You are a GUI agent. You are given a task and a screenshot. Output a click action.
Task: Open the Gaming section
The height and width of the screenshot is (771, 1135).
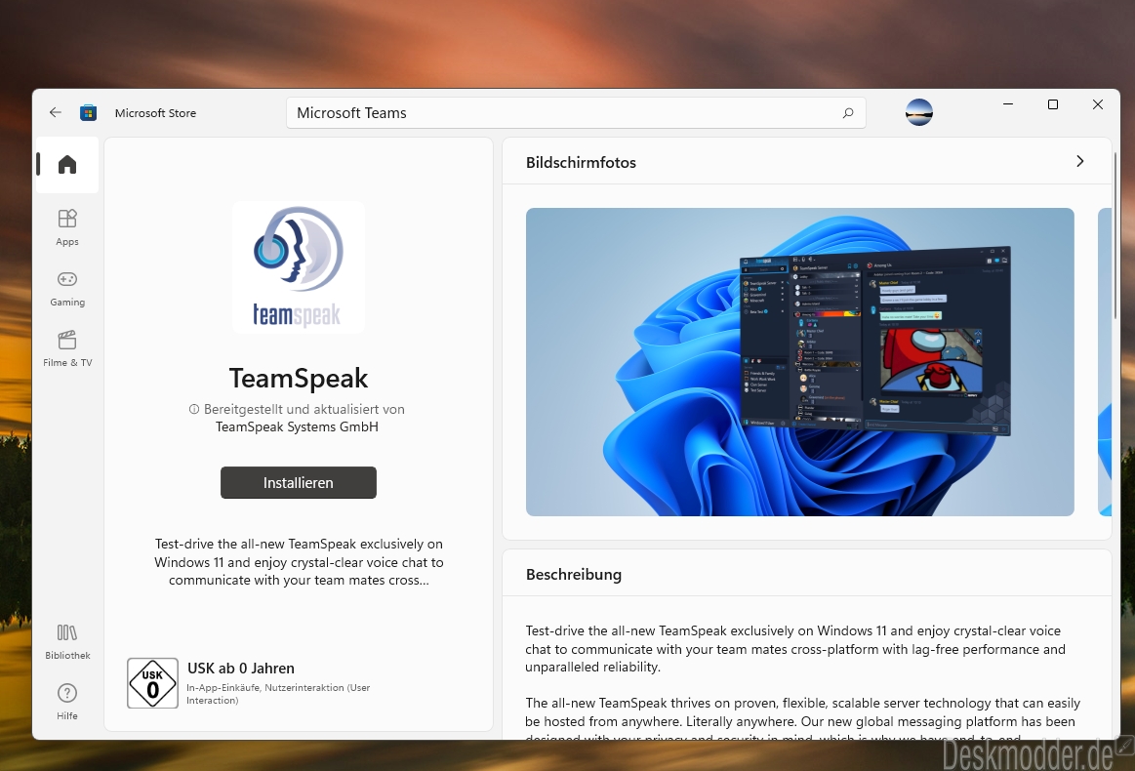pyautogui.click(x=67, y=288)
